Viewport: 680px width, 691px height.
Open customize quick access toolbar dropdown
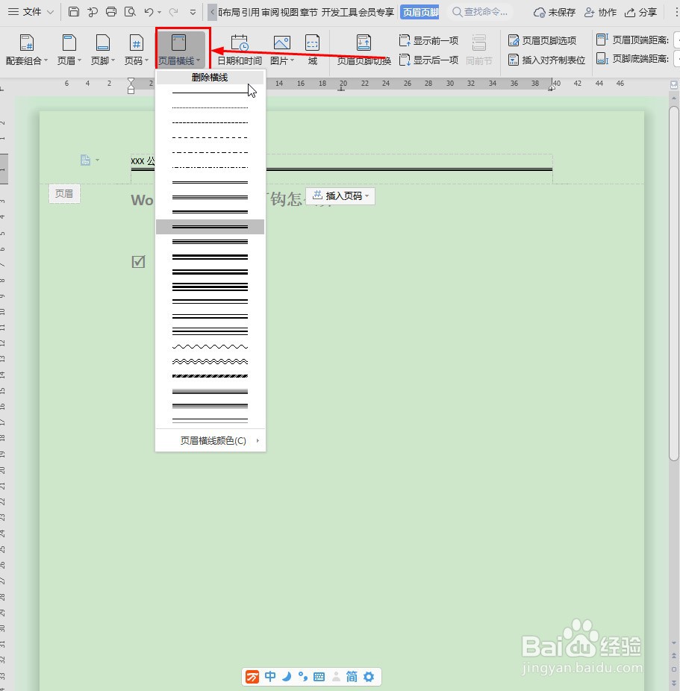click(x=193, y=13)
